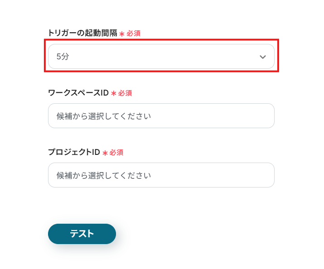
Task: Click the トリガーの起動間隔 field label
Action: [82, 34]
